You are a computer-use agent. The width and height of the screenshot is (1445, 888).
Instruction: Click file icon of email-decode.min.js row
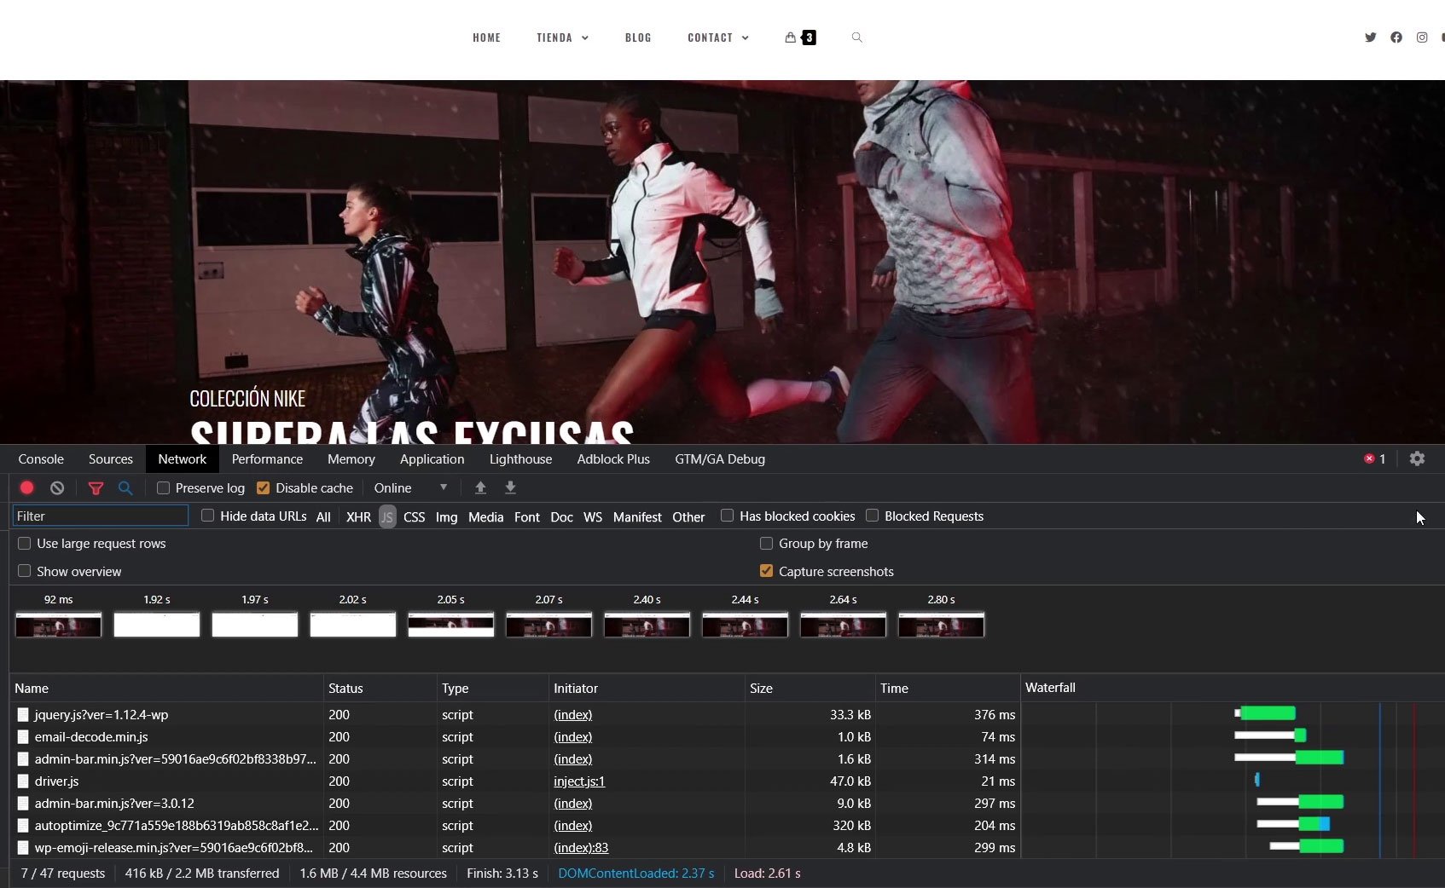23,737
